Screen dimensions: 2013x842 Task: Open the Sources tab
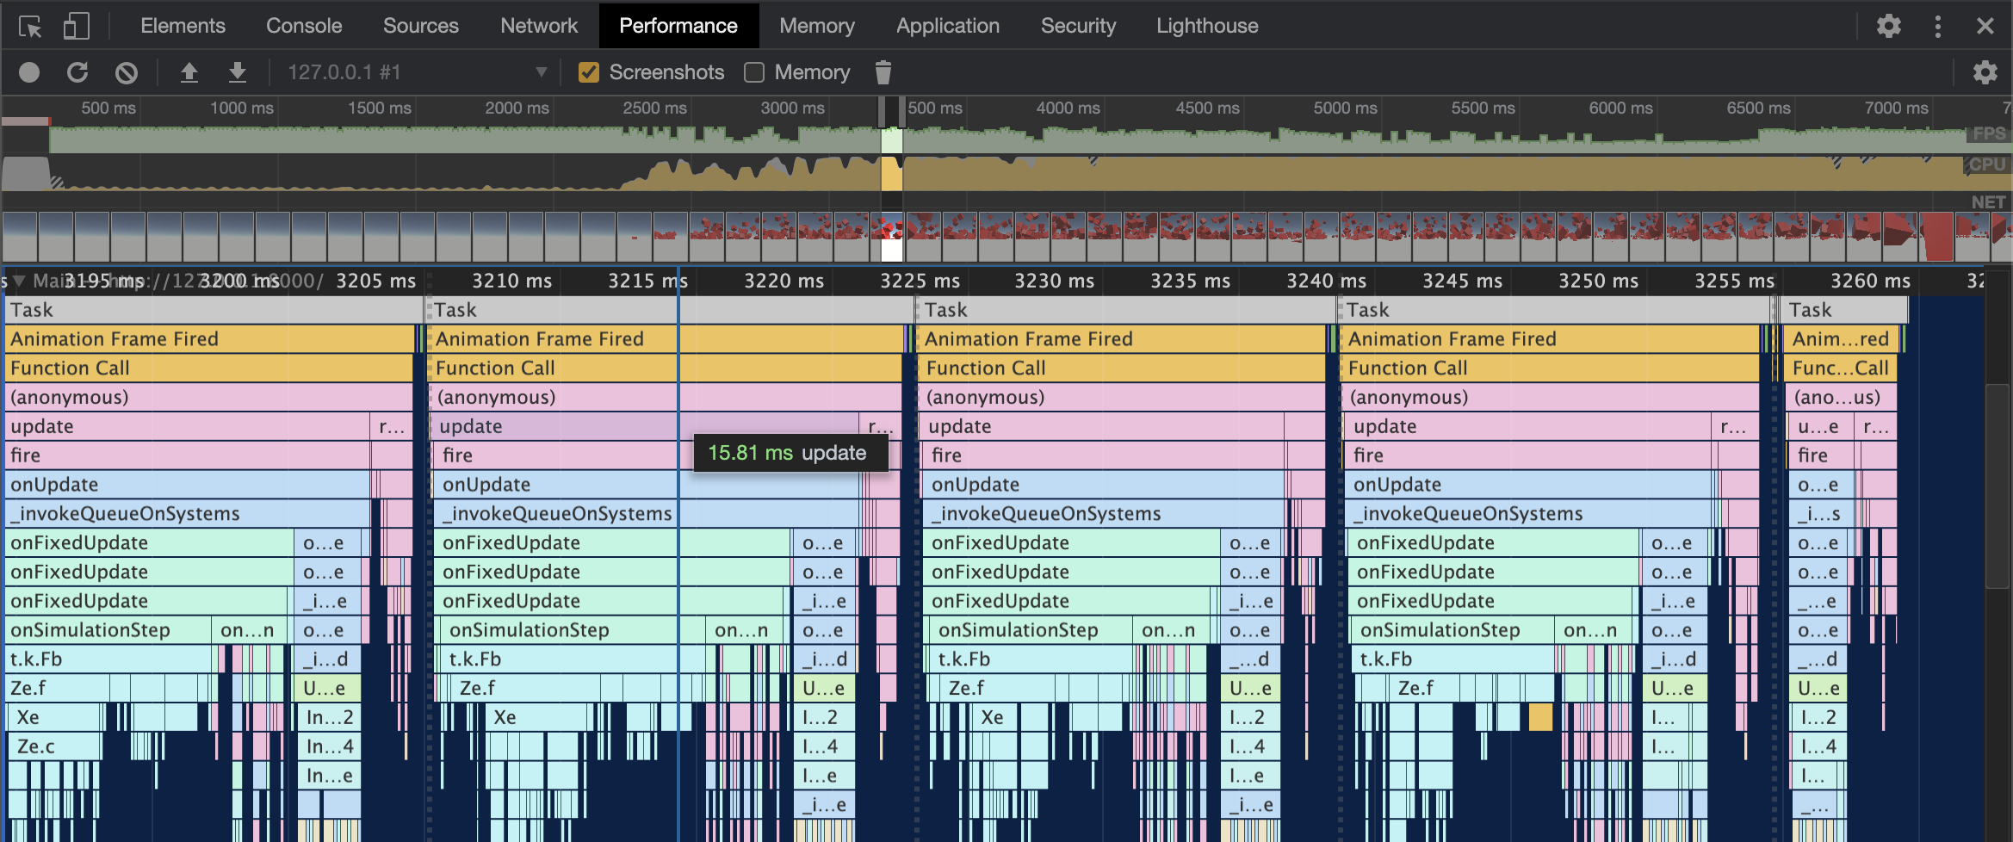point(421,26)
